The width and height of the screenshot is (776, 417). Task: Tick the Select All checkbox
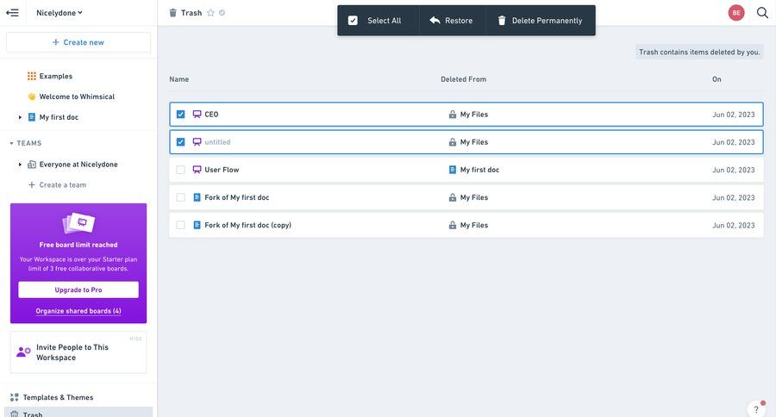point(353,21)
